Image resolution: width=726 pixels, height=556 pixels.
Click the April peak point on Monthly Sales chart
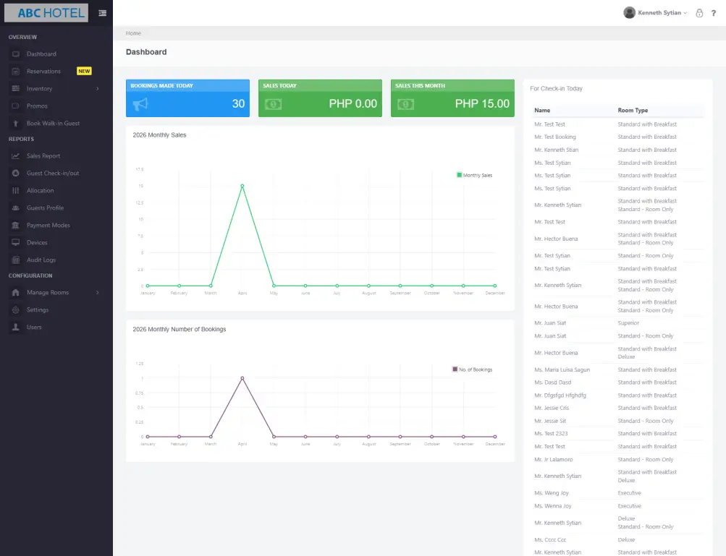pos(242,186)
